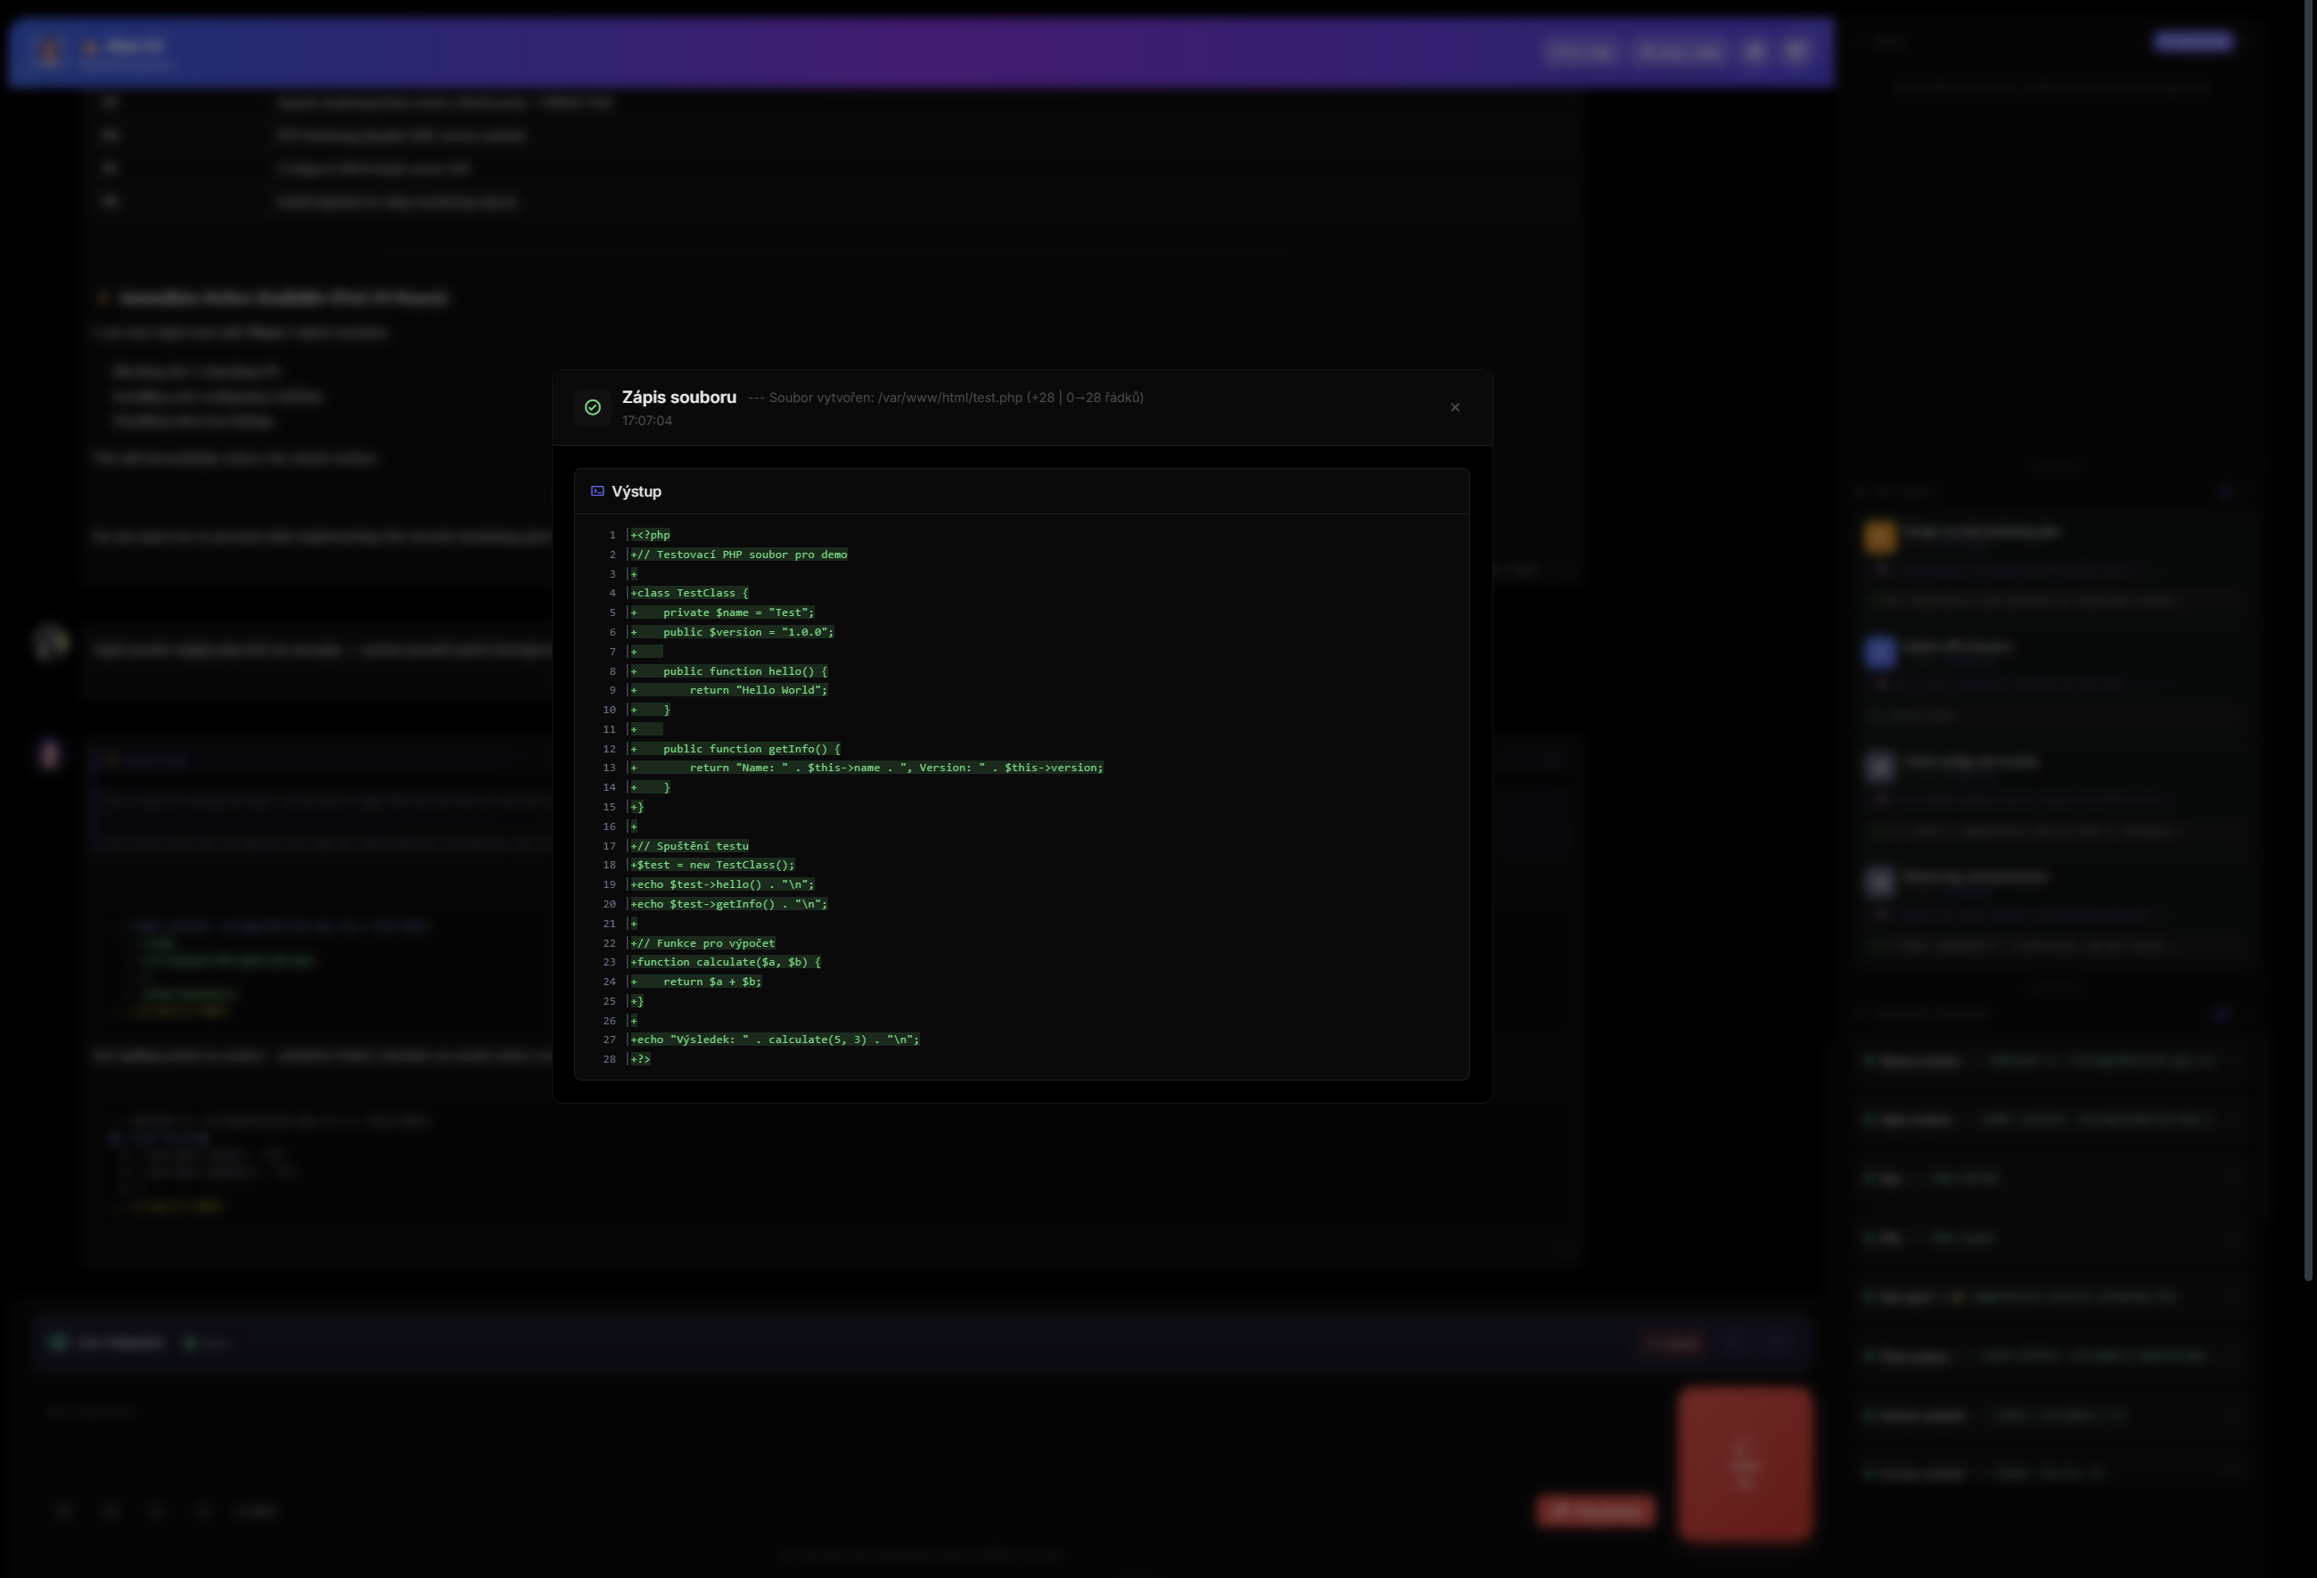Click the small red send button
The height and width of the screenshot is (1578, 2317).
1595,1510
